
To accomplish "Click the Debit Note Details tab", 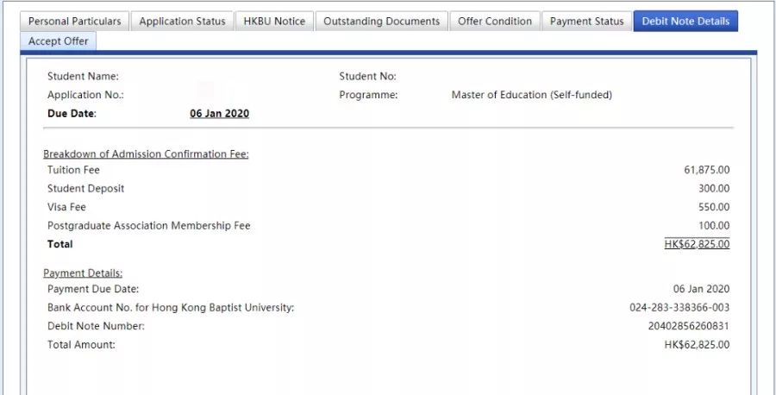I will (x=685, y=21).
